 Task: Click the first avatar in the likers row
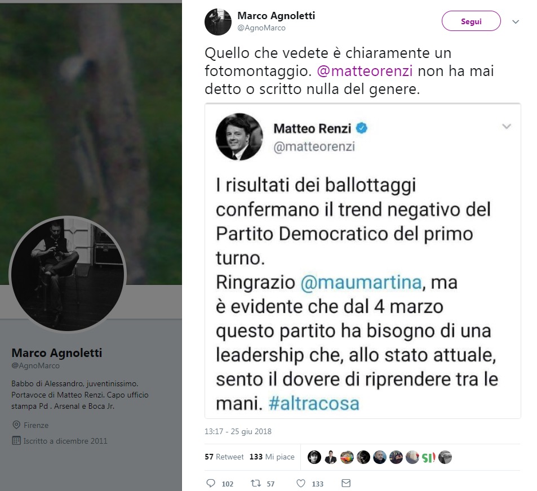click(x=314, y=457)
